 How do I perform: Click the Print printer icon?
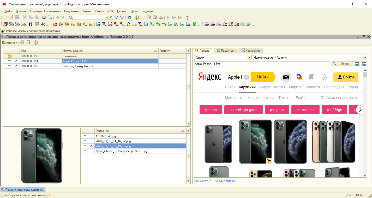(44, 17)
